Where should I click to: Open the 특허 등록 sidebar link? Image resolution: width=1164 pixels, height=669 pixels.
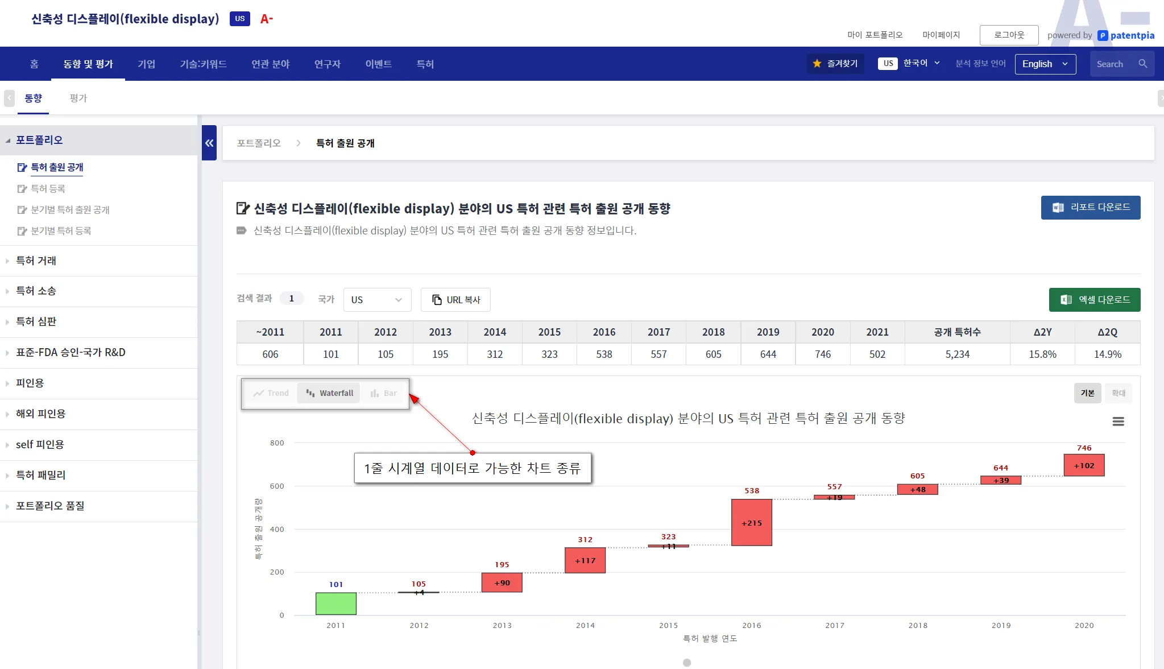[x=48, y=188]
